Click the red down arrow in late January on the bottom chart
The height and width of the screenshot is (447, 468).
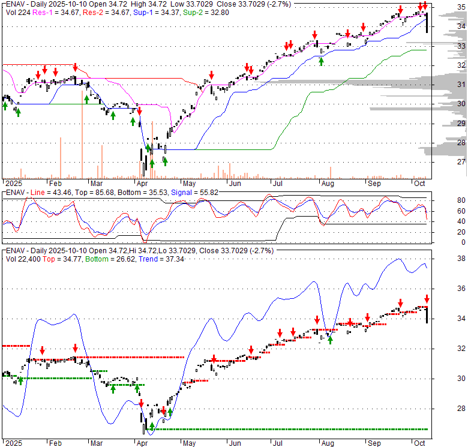point(42,350)
